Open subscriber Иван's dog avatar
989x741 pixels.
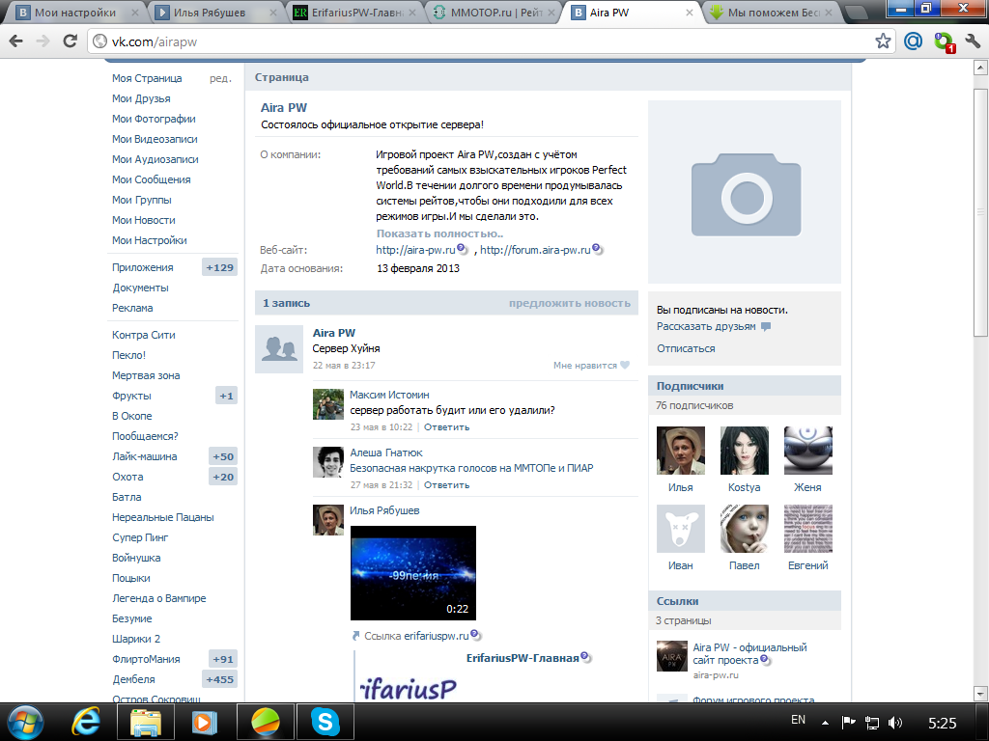tap(681, 528)
